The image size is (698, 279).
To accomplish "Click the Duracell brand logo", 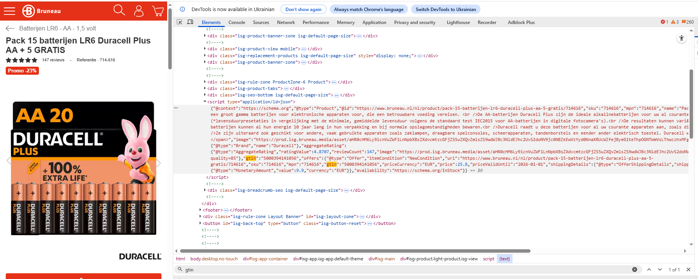I will [x=140, y=257].
